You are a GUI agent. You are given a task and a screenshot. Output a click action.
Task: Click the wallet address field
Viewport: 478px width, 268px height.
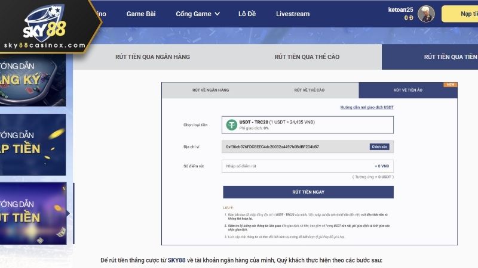pyautogui.click(x=308, y=147)
